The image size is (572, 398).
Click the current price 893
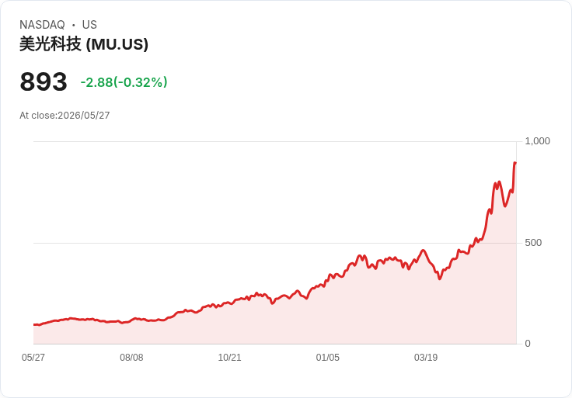click(44, 81)
